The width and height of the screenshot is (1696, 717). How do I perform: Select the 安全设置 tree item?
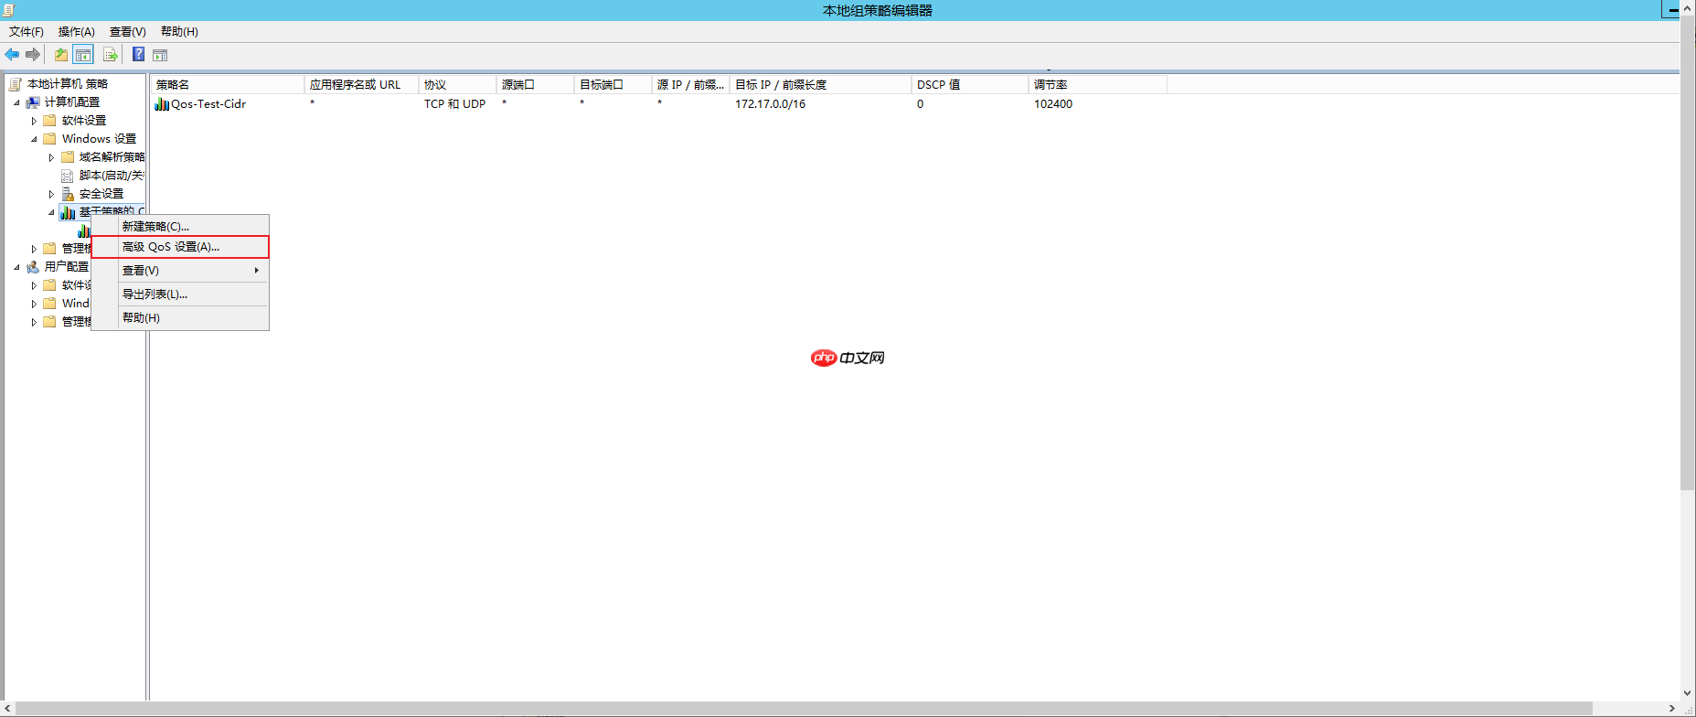click(x=101, y=194)
